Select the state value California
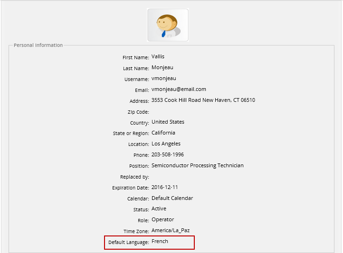Viewport: 343px width, 253px height. [163, 133]
